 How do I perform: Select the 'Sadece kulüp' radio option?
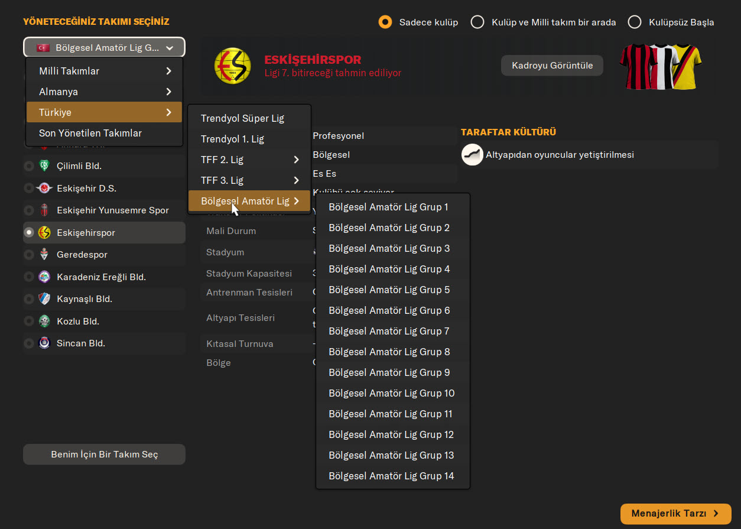(x=385, y=22)
